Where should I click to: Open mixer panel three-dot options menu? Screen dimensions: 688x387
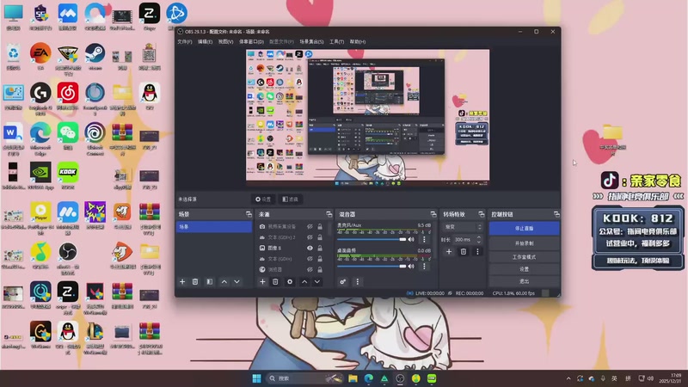point(357,282)
